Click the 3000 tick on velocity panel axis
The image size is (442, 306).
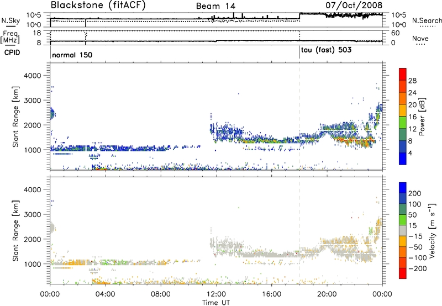pos(33,214)
